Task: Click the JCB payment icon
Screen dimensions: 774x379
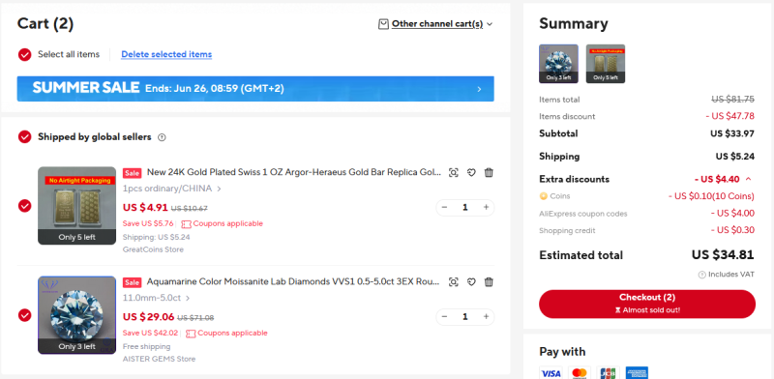Action: pyautogui.click(x=608, y=373)
